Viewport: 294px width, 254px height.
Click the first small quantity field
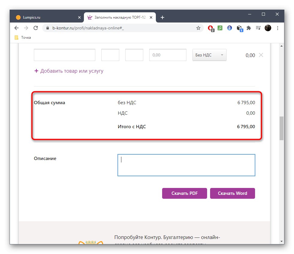110,55
